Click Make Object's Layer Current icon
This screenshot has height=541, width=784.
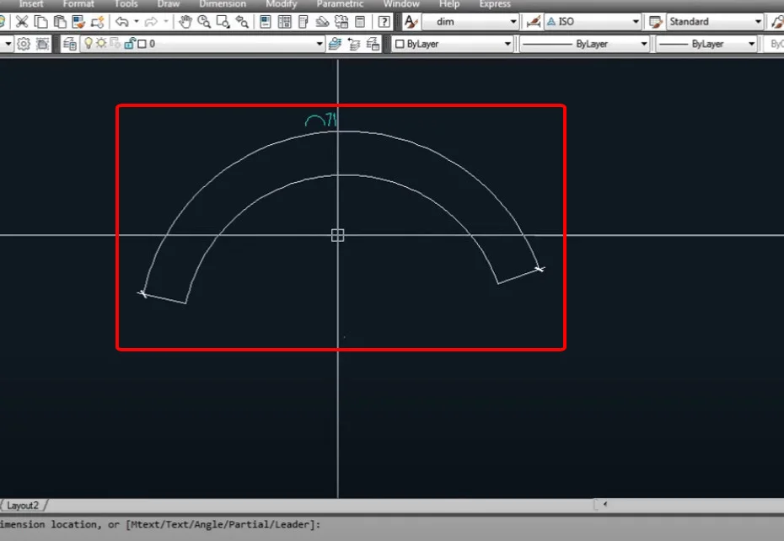pos(335,44)
